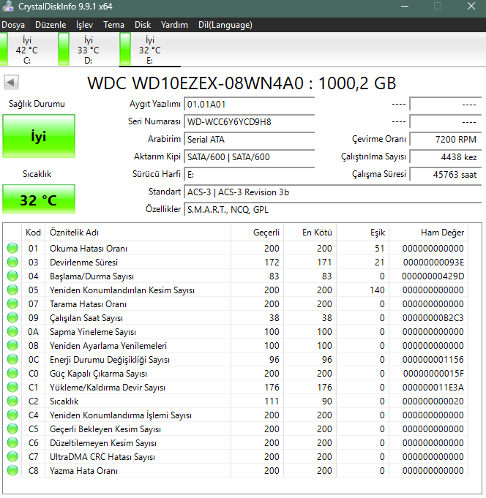Click status icon for attribute 0A
Viewport: 486px width, 498px height.
[12, 331]
